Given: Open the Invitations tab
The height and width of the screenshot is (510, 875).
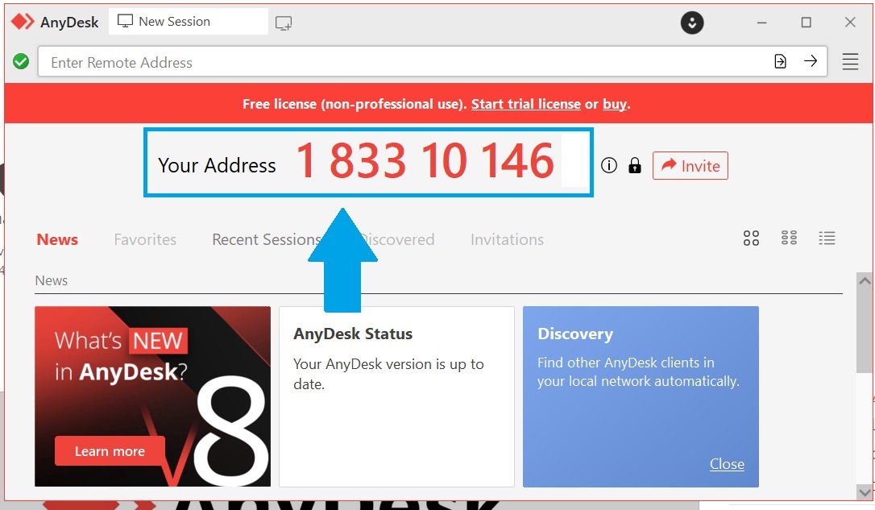Looking at the screenshot, I should 507,239.
